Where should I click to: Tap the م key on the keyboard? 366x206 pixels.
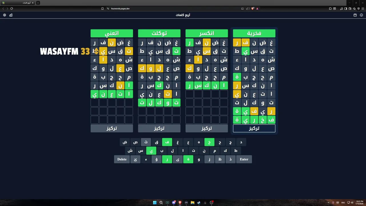click(x=215, y=151)
